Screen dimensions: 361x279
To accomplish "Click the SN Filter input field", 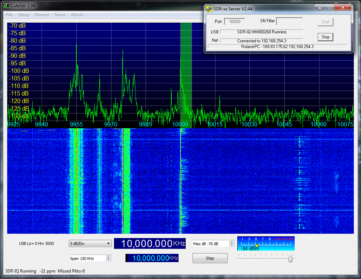I will tap(289, 21).
